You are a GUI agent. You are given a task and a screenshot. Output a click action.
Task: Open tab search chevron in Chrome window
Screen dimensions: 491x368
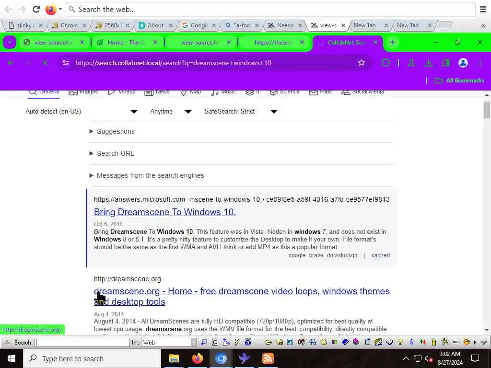pos(10,42)
